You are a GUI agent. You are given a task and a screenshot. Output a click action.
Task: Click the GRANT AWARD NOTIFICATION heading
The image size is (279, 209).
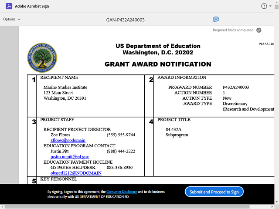[x=158, y=64]
